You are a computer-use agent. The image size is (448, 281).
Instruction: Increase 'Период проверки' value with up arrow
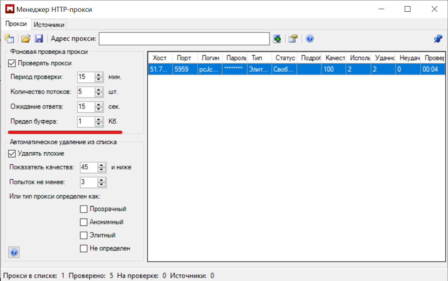99,75
